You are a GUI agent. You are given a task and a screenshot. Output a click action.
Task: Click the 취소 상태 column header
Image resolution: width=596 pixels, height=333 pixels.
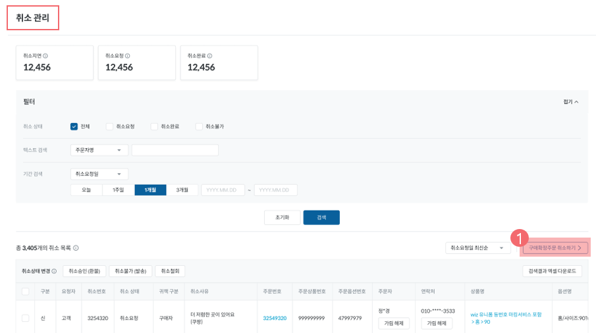[129, 292]
